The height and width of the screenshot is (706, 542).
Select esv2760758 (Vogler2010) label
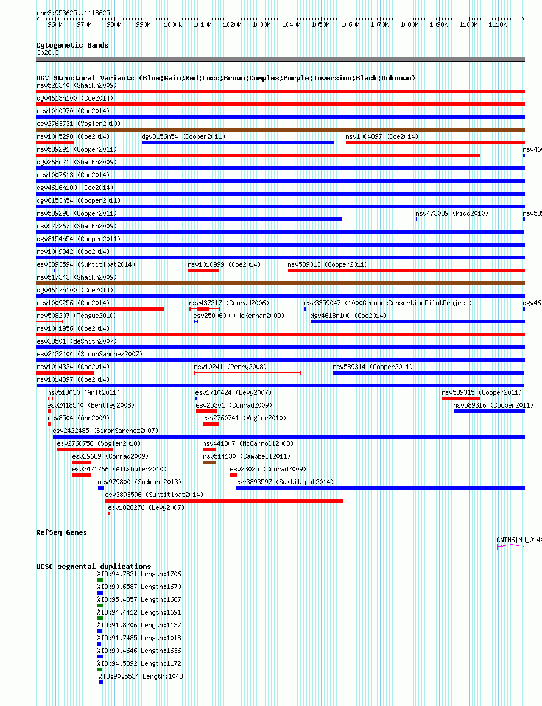99,443
